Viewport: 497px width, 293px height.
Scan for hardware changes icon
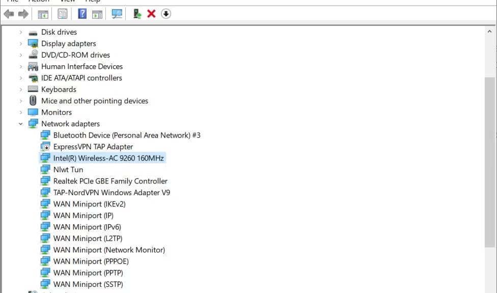(117, 14)
